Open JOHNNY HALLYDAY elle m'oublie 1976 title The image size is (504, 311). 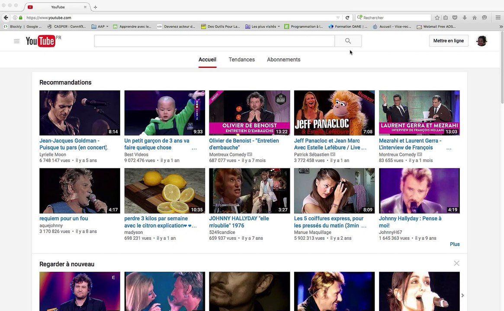239,222
